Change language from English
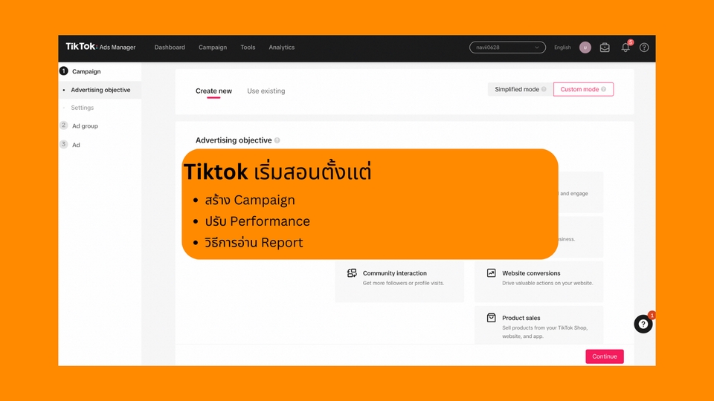Viewport: 714px width, 401px height. pyautogui.click(x=562, y=48)
